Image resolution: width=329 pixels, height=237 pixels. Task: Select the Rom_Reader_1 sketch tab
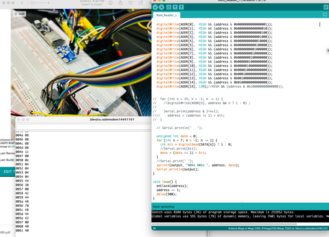click(x=166, y=15)
